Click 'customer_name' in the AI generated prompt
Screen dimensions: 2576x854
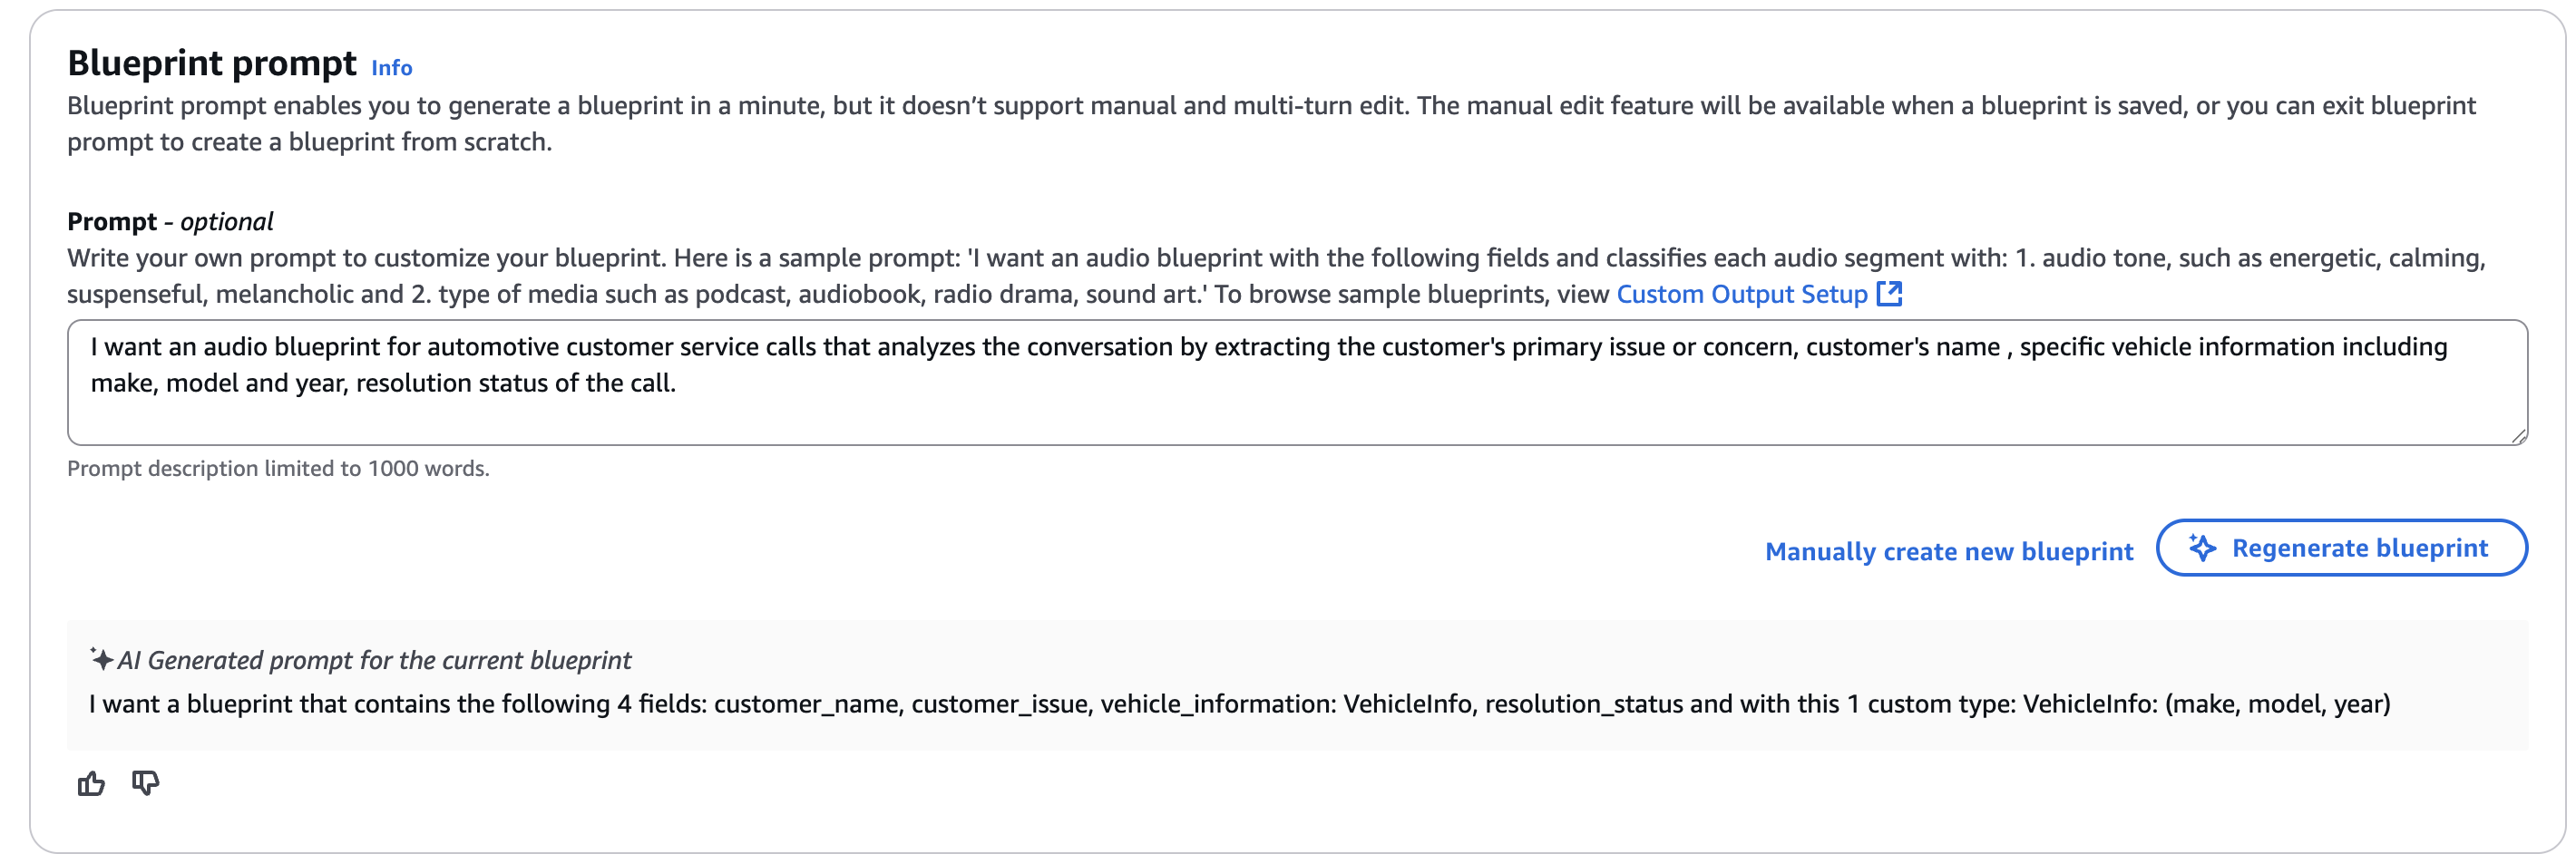[807, 704]
